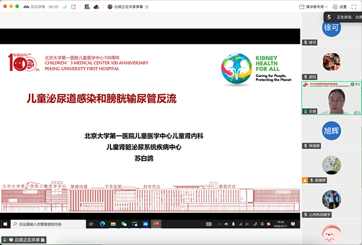Select participant 徐可 avatar tile
Viewport: 362px width, 245px height.
tap(331, 28)
